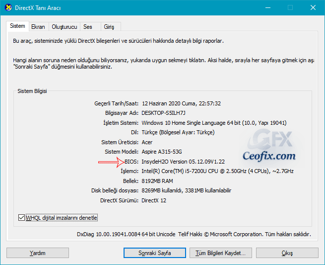Click the Bellek label

[130, 181]
